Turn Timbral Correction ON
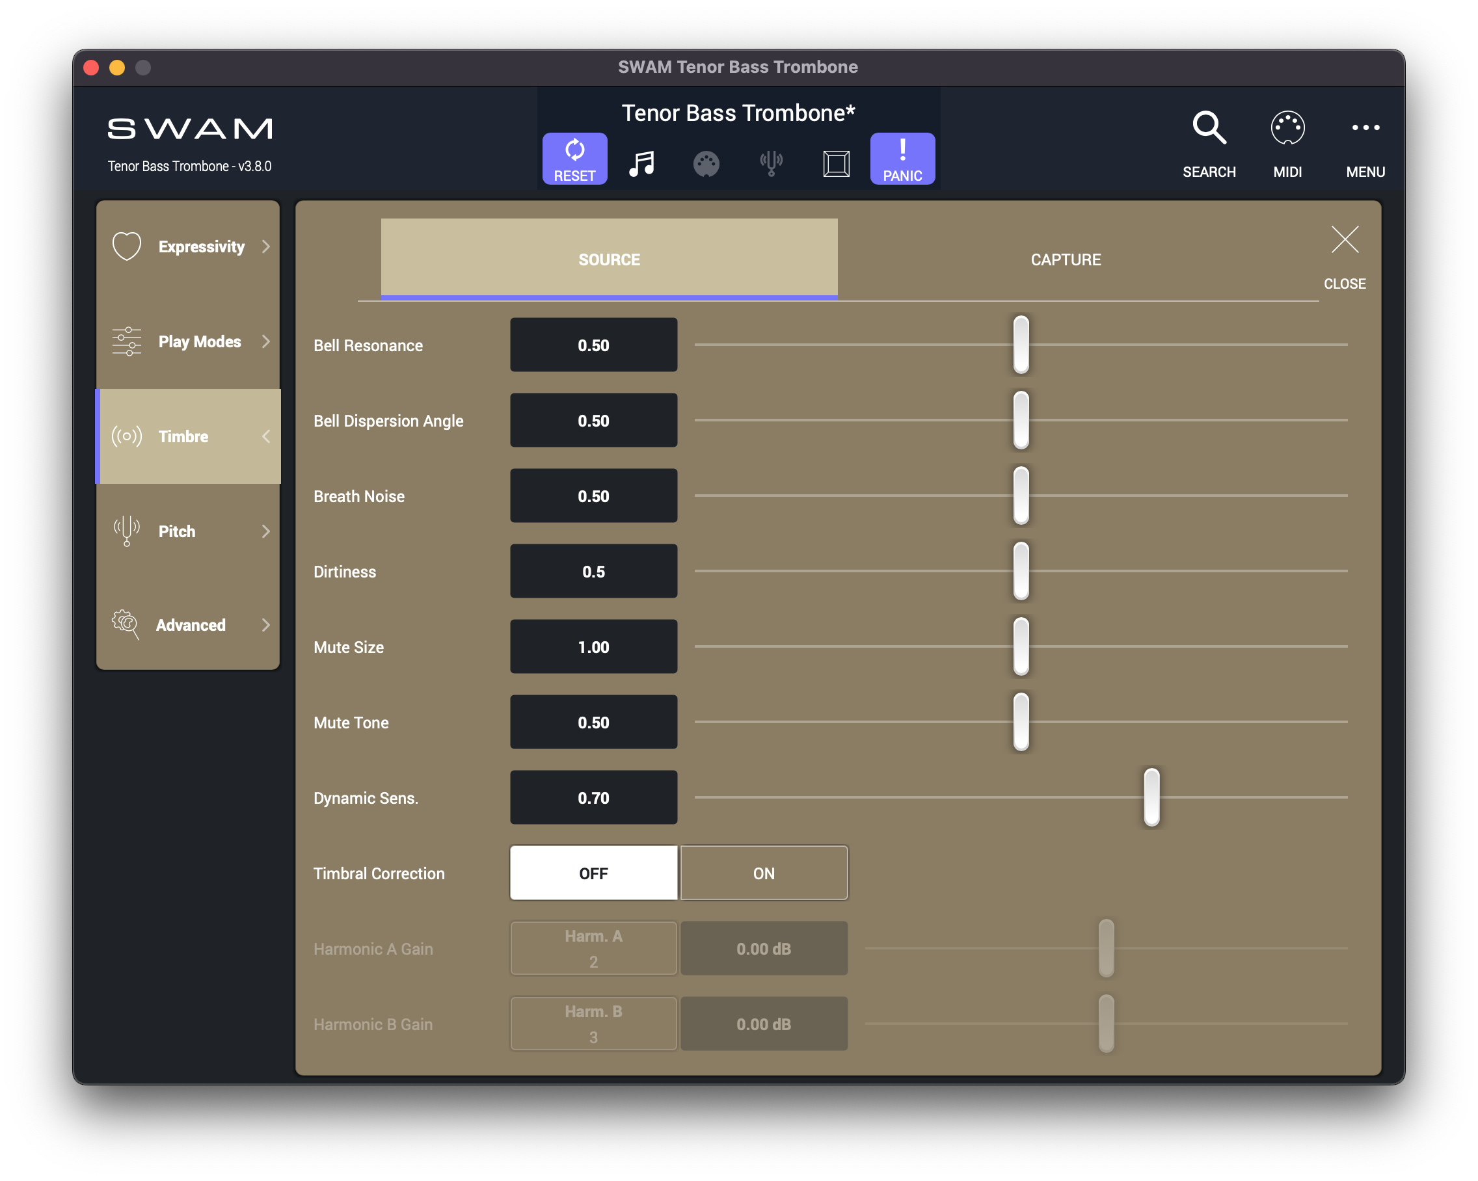This screenshot has height=1181, width=1478. click(x=764, y=873)
